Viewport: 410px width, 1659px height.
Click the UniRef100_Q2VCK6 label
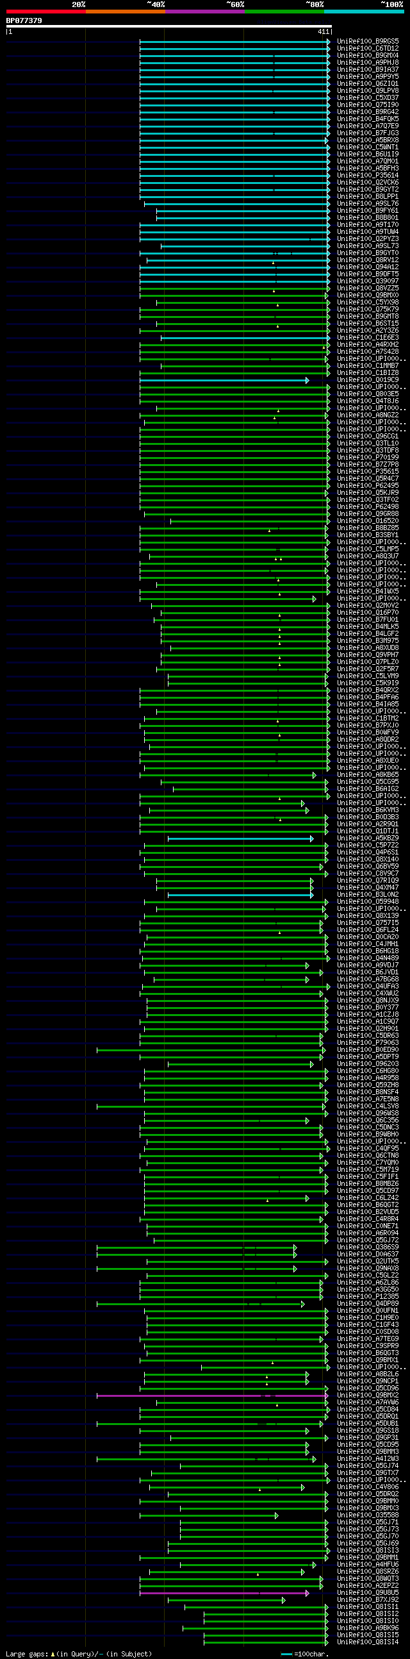(x=368, y=182)
